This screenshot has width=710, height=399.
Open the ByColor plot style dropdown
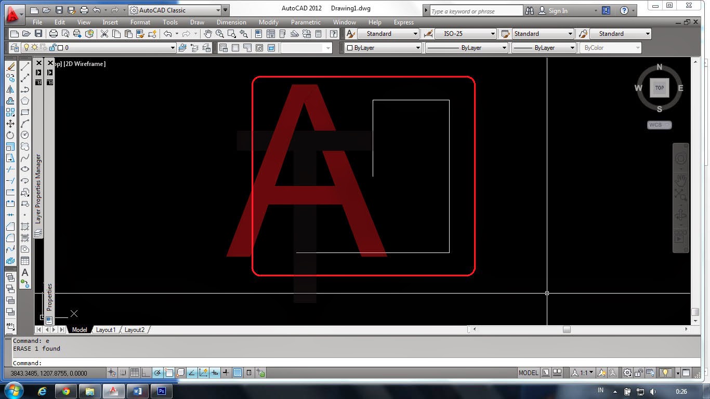pyautogui.click(x=611, y=48)
